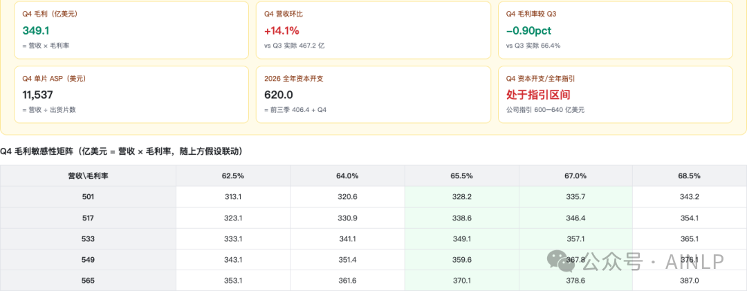Select the 351.4 table cell
Viewport: 747px width, 291px height.
(x=347, y=260)
